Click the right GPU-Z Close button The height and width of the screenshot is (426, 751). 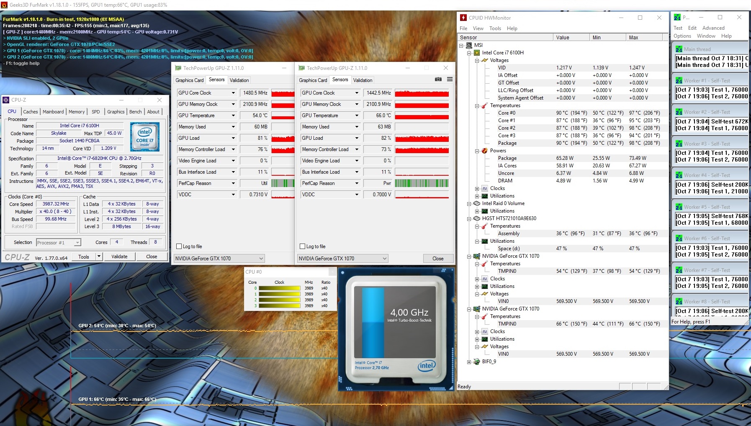(x=438, y=259)
